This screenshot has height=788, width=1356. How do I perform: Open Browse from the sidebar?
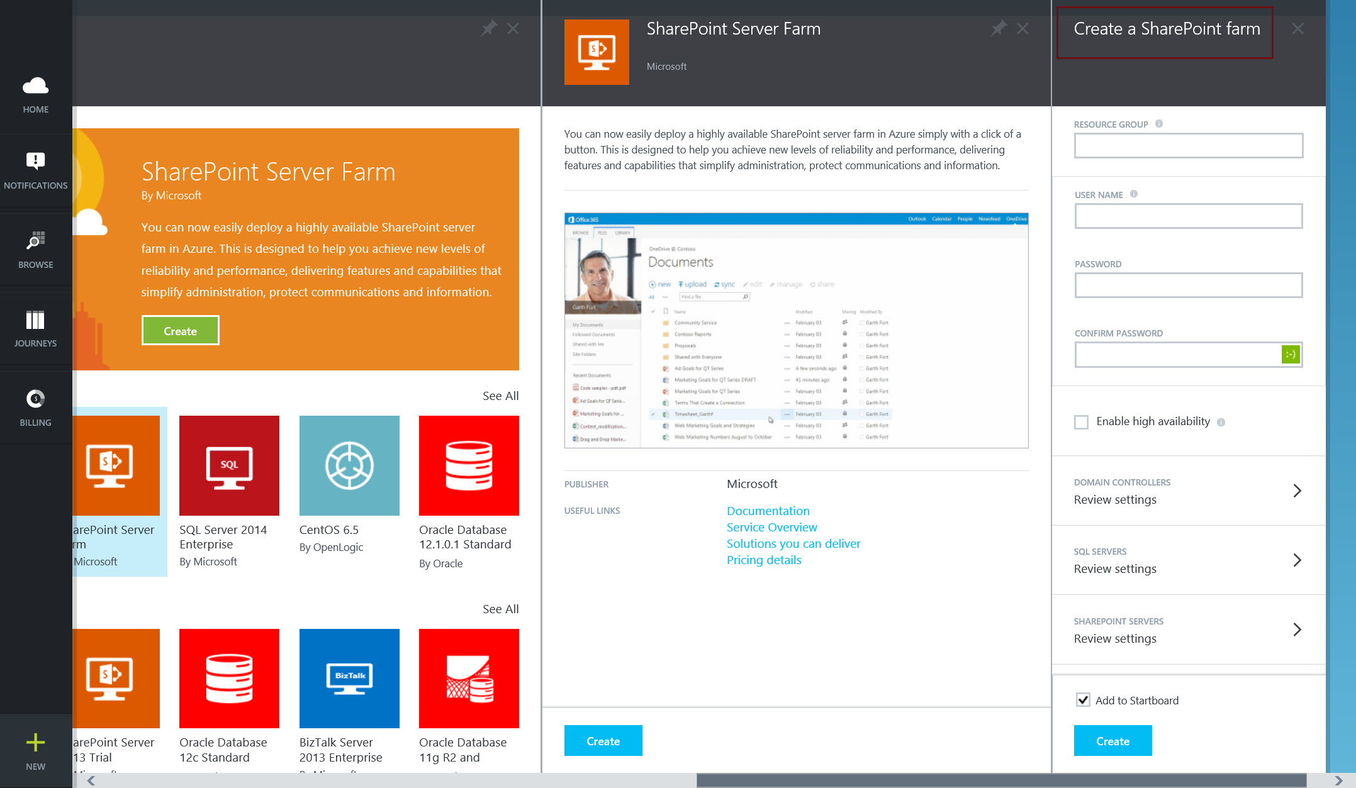pos(35,250)
